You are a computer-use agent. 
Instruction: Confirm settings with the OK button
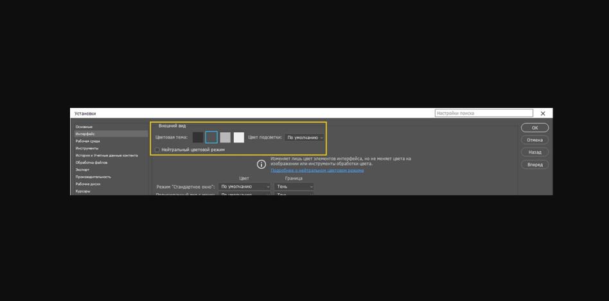tap(535, 128)
